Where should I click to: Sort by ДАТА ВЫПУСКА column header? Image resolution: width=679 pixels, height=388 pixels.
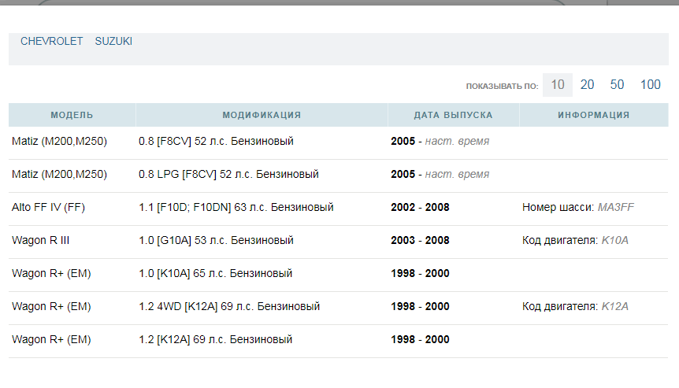[x=453, y=115]
